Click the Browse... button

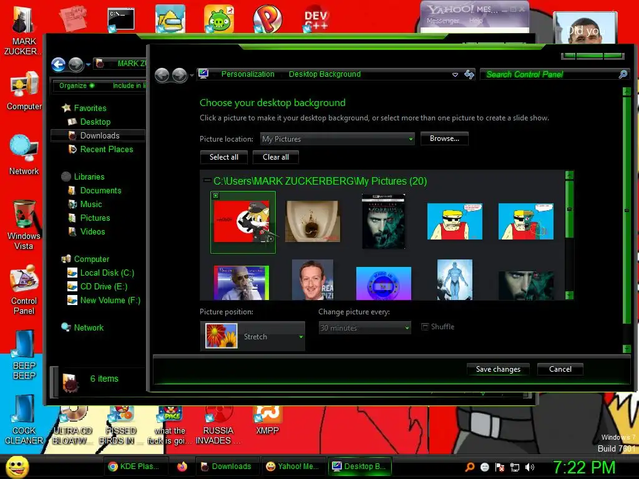tap(444, 138)
